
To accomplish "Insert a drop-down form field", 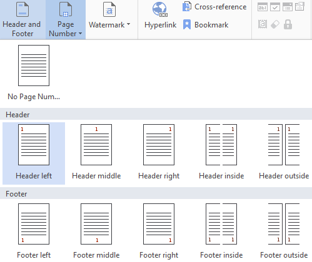I will point(288,7).
